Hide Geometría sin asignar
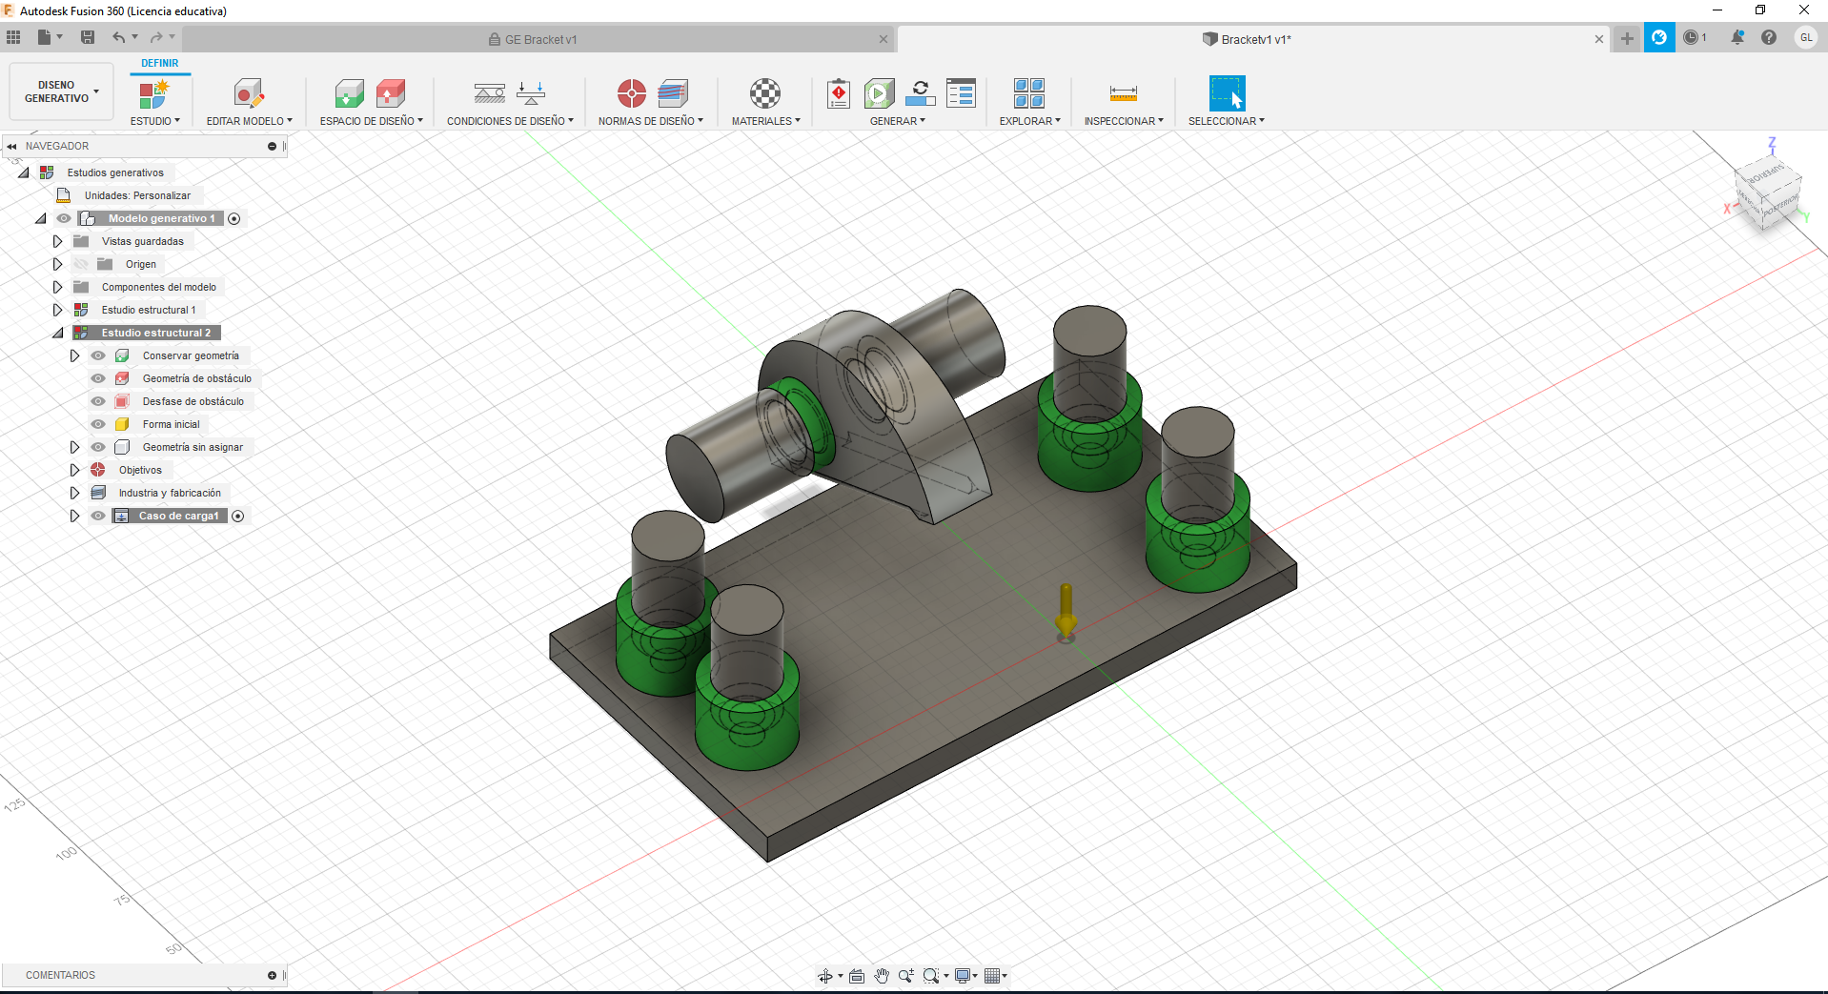Viewport: 1828px width, 994px height. click(x=98, y=447)
